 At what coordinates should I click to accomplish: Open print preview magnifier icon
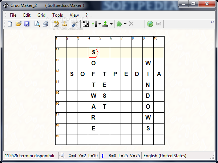click(x=37, y=24)
